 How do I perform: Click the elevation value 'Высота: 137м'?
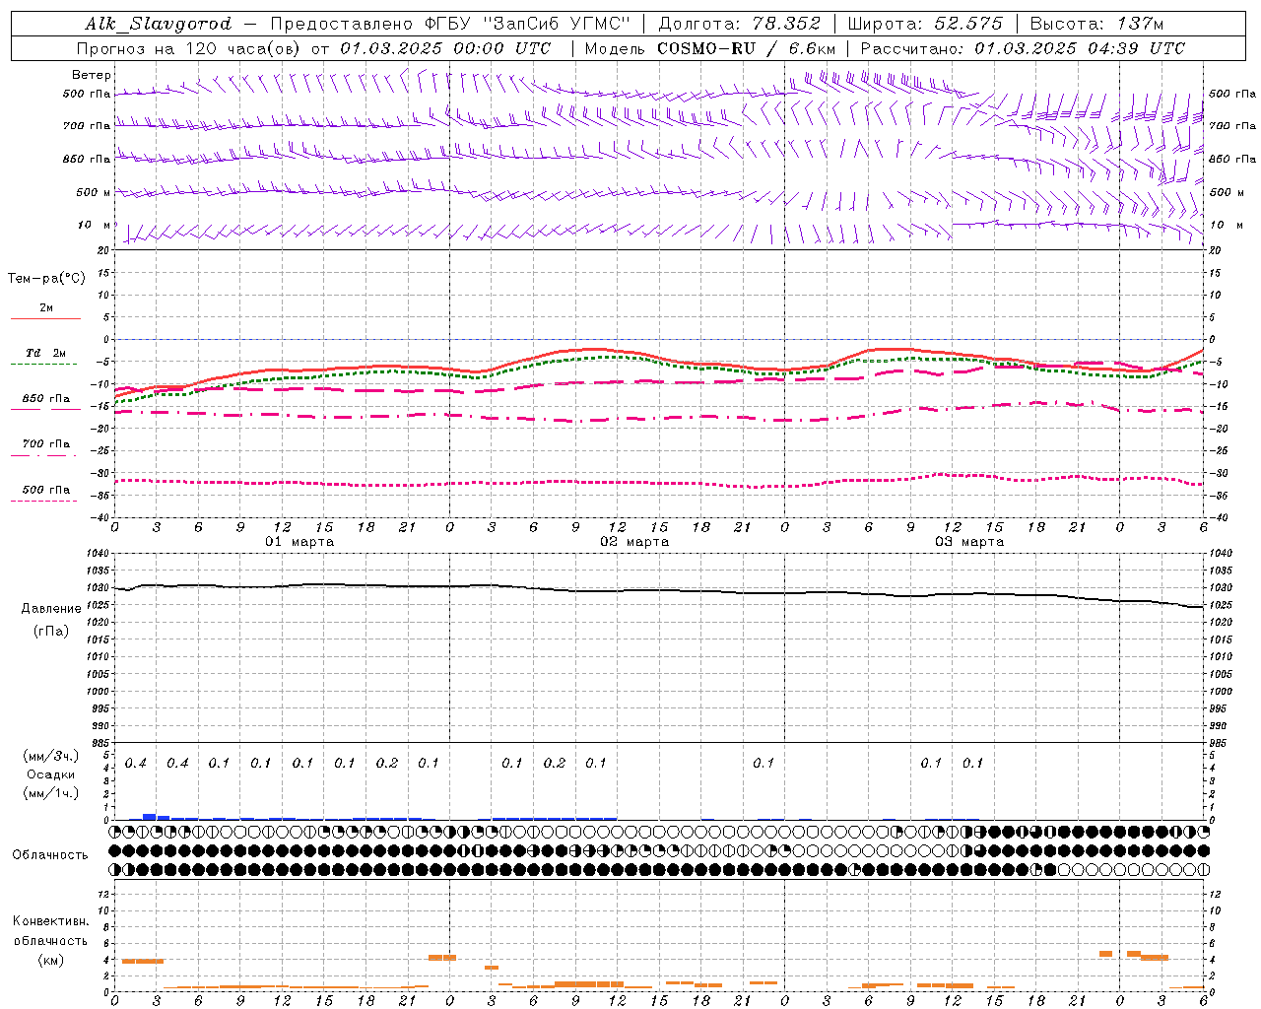(1096, 24)
